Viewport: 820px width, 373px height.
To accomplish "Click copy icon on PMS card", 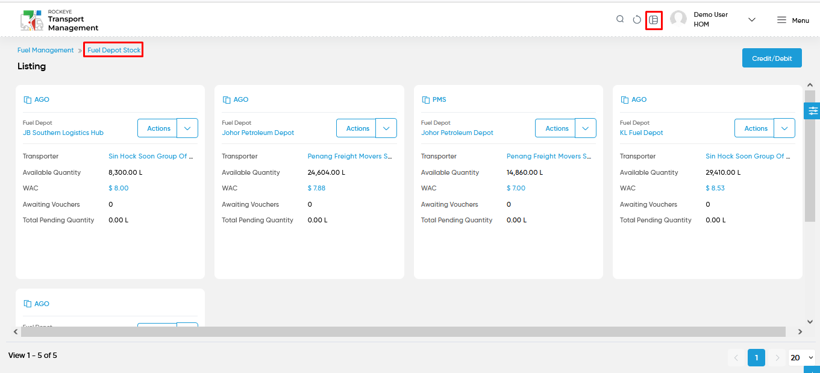I will click(x=425, y=100).
